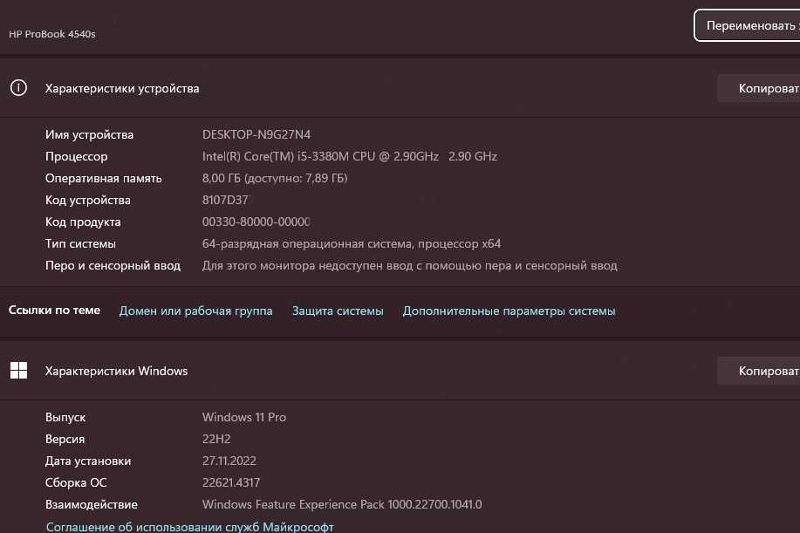Click the Код устройства label
Image resolution: width=800 pixels, height=533 pixels.
point(88,201)
